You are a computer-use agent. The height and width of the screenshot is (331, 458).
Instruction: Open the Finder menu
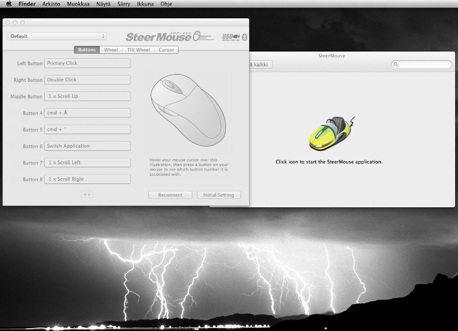click(x=27, y=4)
